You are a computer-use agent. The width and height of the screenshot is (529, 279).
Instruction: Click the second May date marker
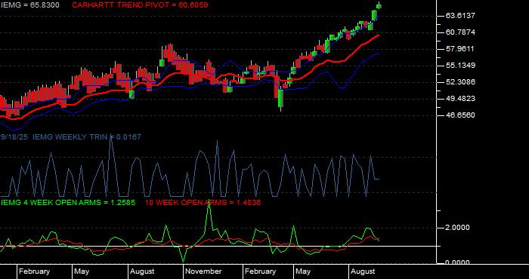point(303,271)
